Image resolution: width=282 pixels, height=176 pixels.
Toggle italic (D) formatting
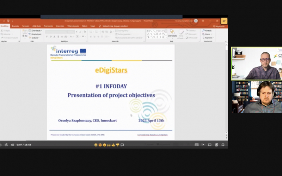point(51,37)
